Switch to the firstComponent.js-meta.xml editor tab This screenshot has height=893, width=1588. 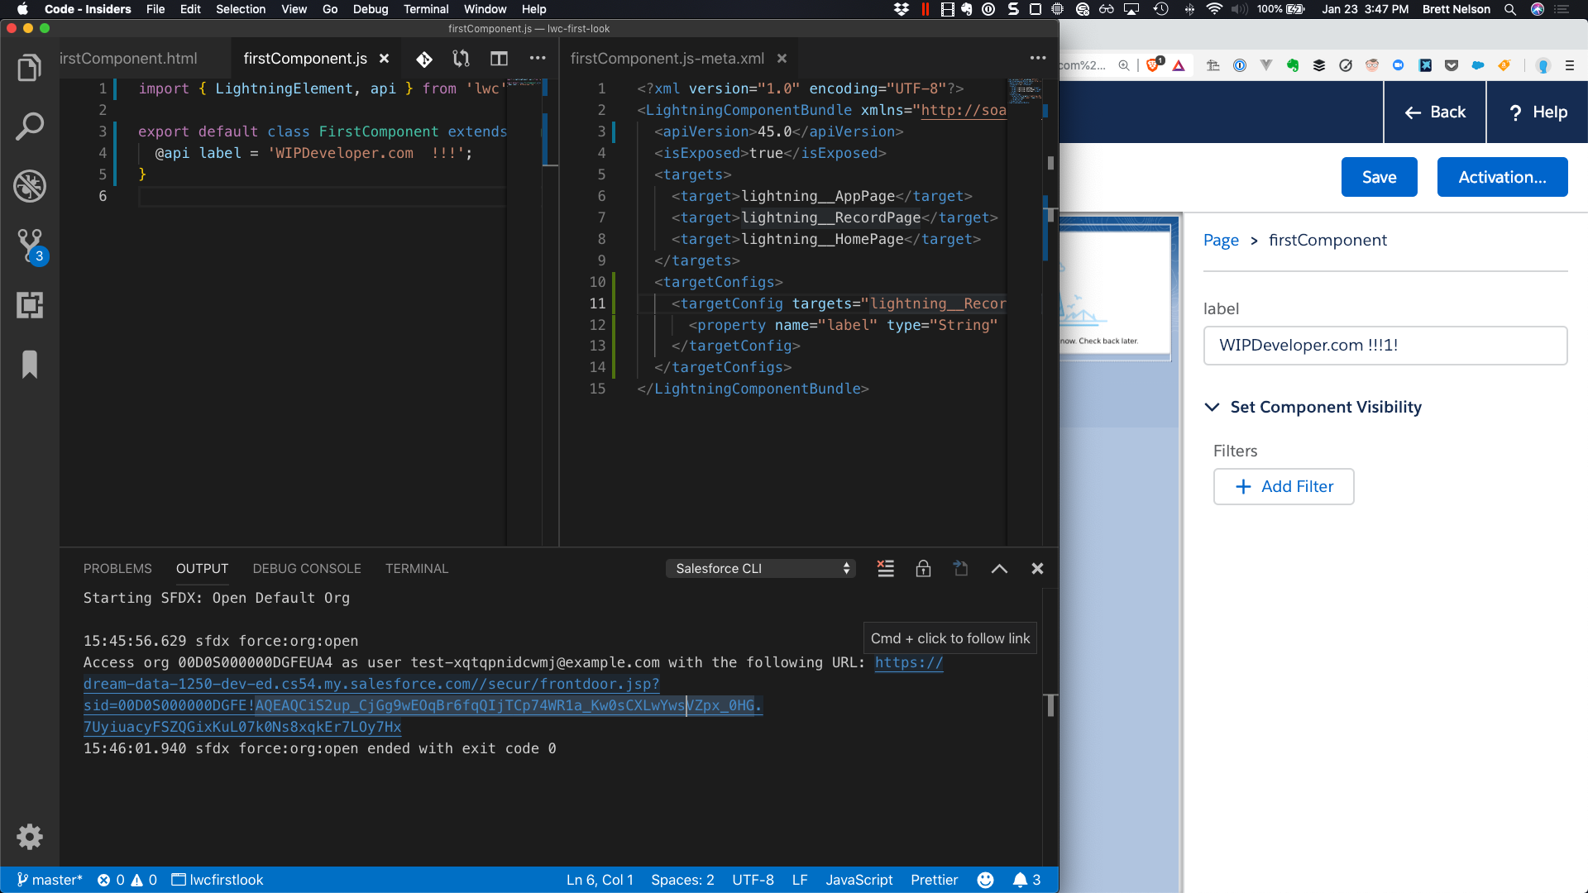pyautogui.click(x=667, y=59)
